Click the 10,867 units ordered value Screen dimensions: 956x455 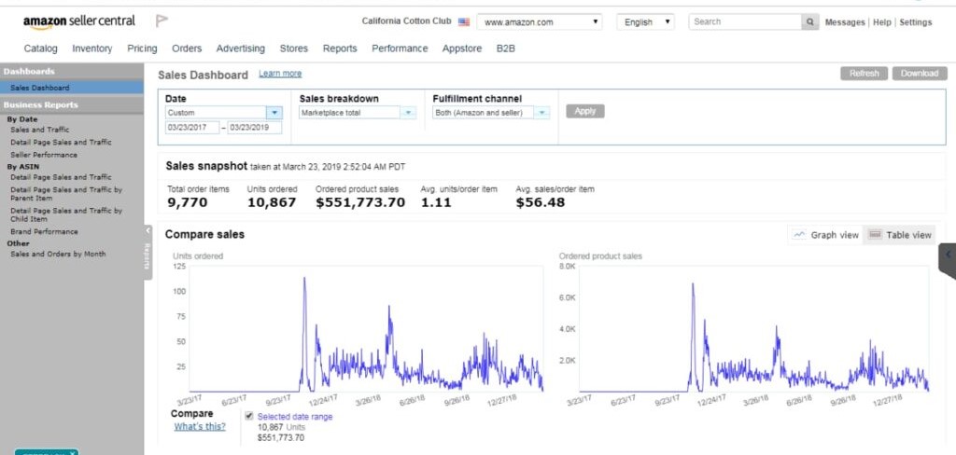[272, 203]
